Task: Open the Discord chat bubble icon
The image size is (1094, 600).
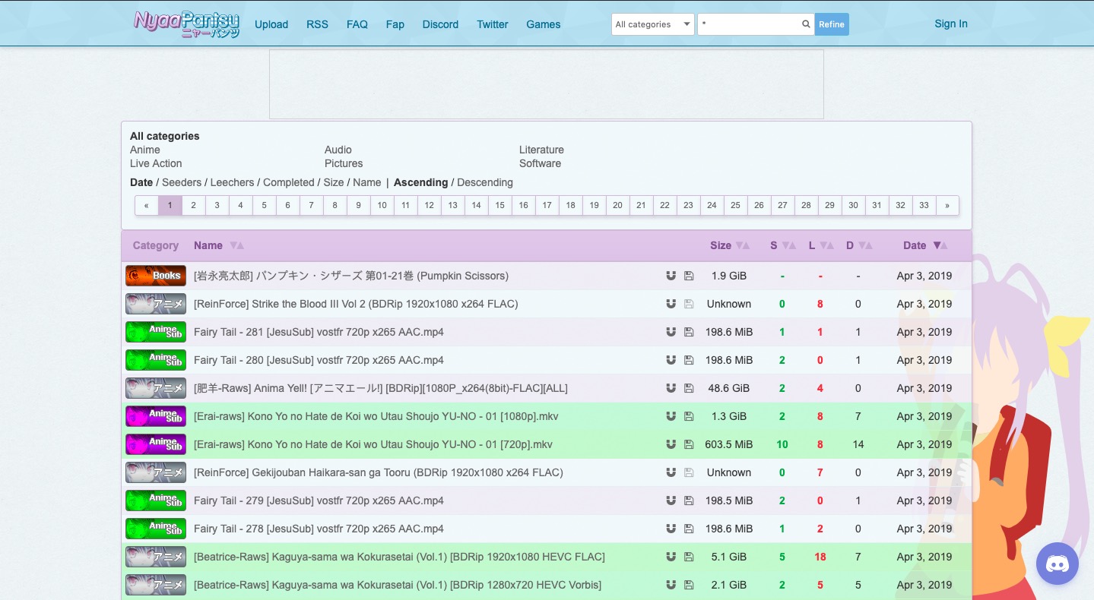Action: click(x=1057, y=564)
